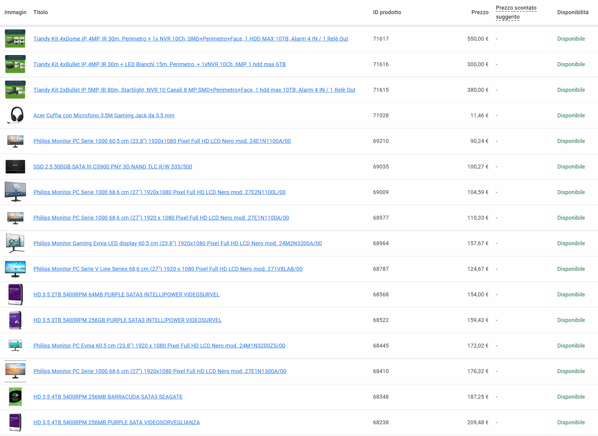Click the Prezzo scontato suggerito header

pyautogui.click(x=516, y=12)
